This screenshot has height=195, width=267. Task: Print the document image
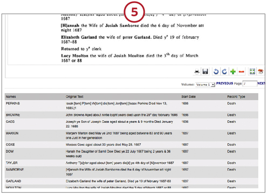click(197, 72)
